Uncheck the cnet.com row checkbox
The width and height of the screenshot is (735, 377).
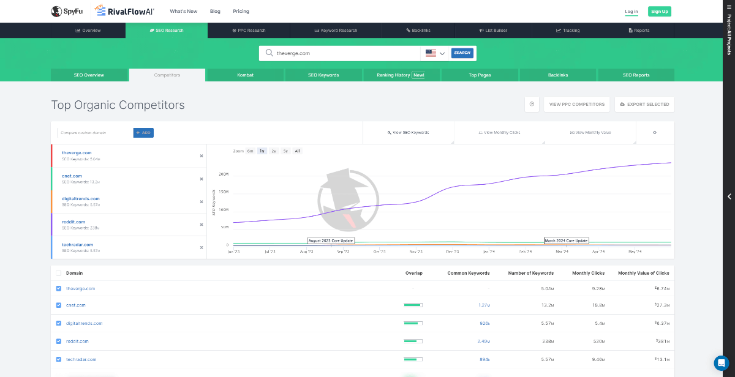[59, 305]
